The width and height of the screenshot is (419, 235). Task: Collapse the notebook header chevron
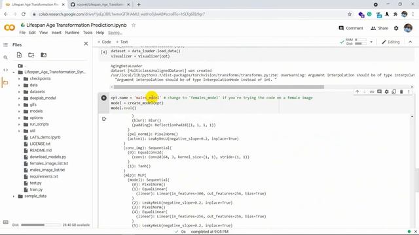pyautogui.click(x=410, y=42)
